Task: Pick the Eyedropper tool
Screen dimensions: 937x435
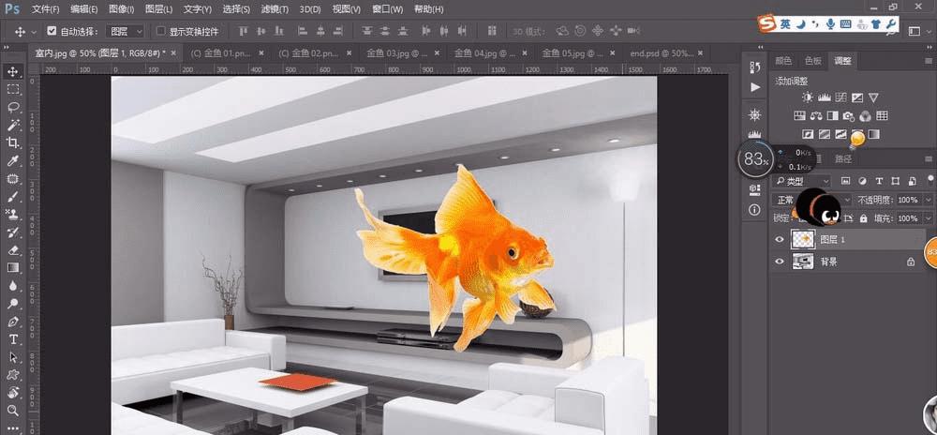Action: click(x=13, y=161)
